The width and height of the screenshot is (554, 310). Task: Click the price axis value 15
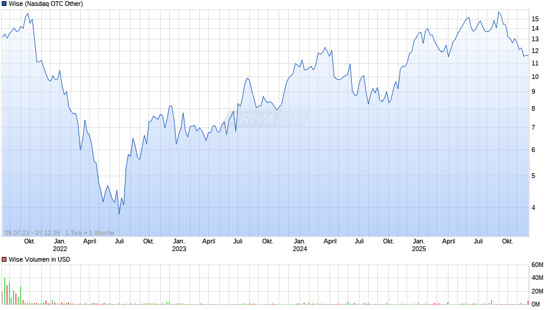(x=535, y=19)
